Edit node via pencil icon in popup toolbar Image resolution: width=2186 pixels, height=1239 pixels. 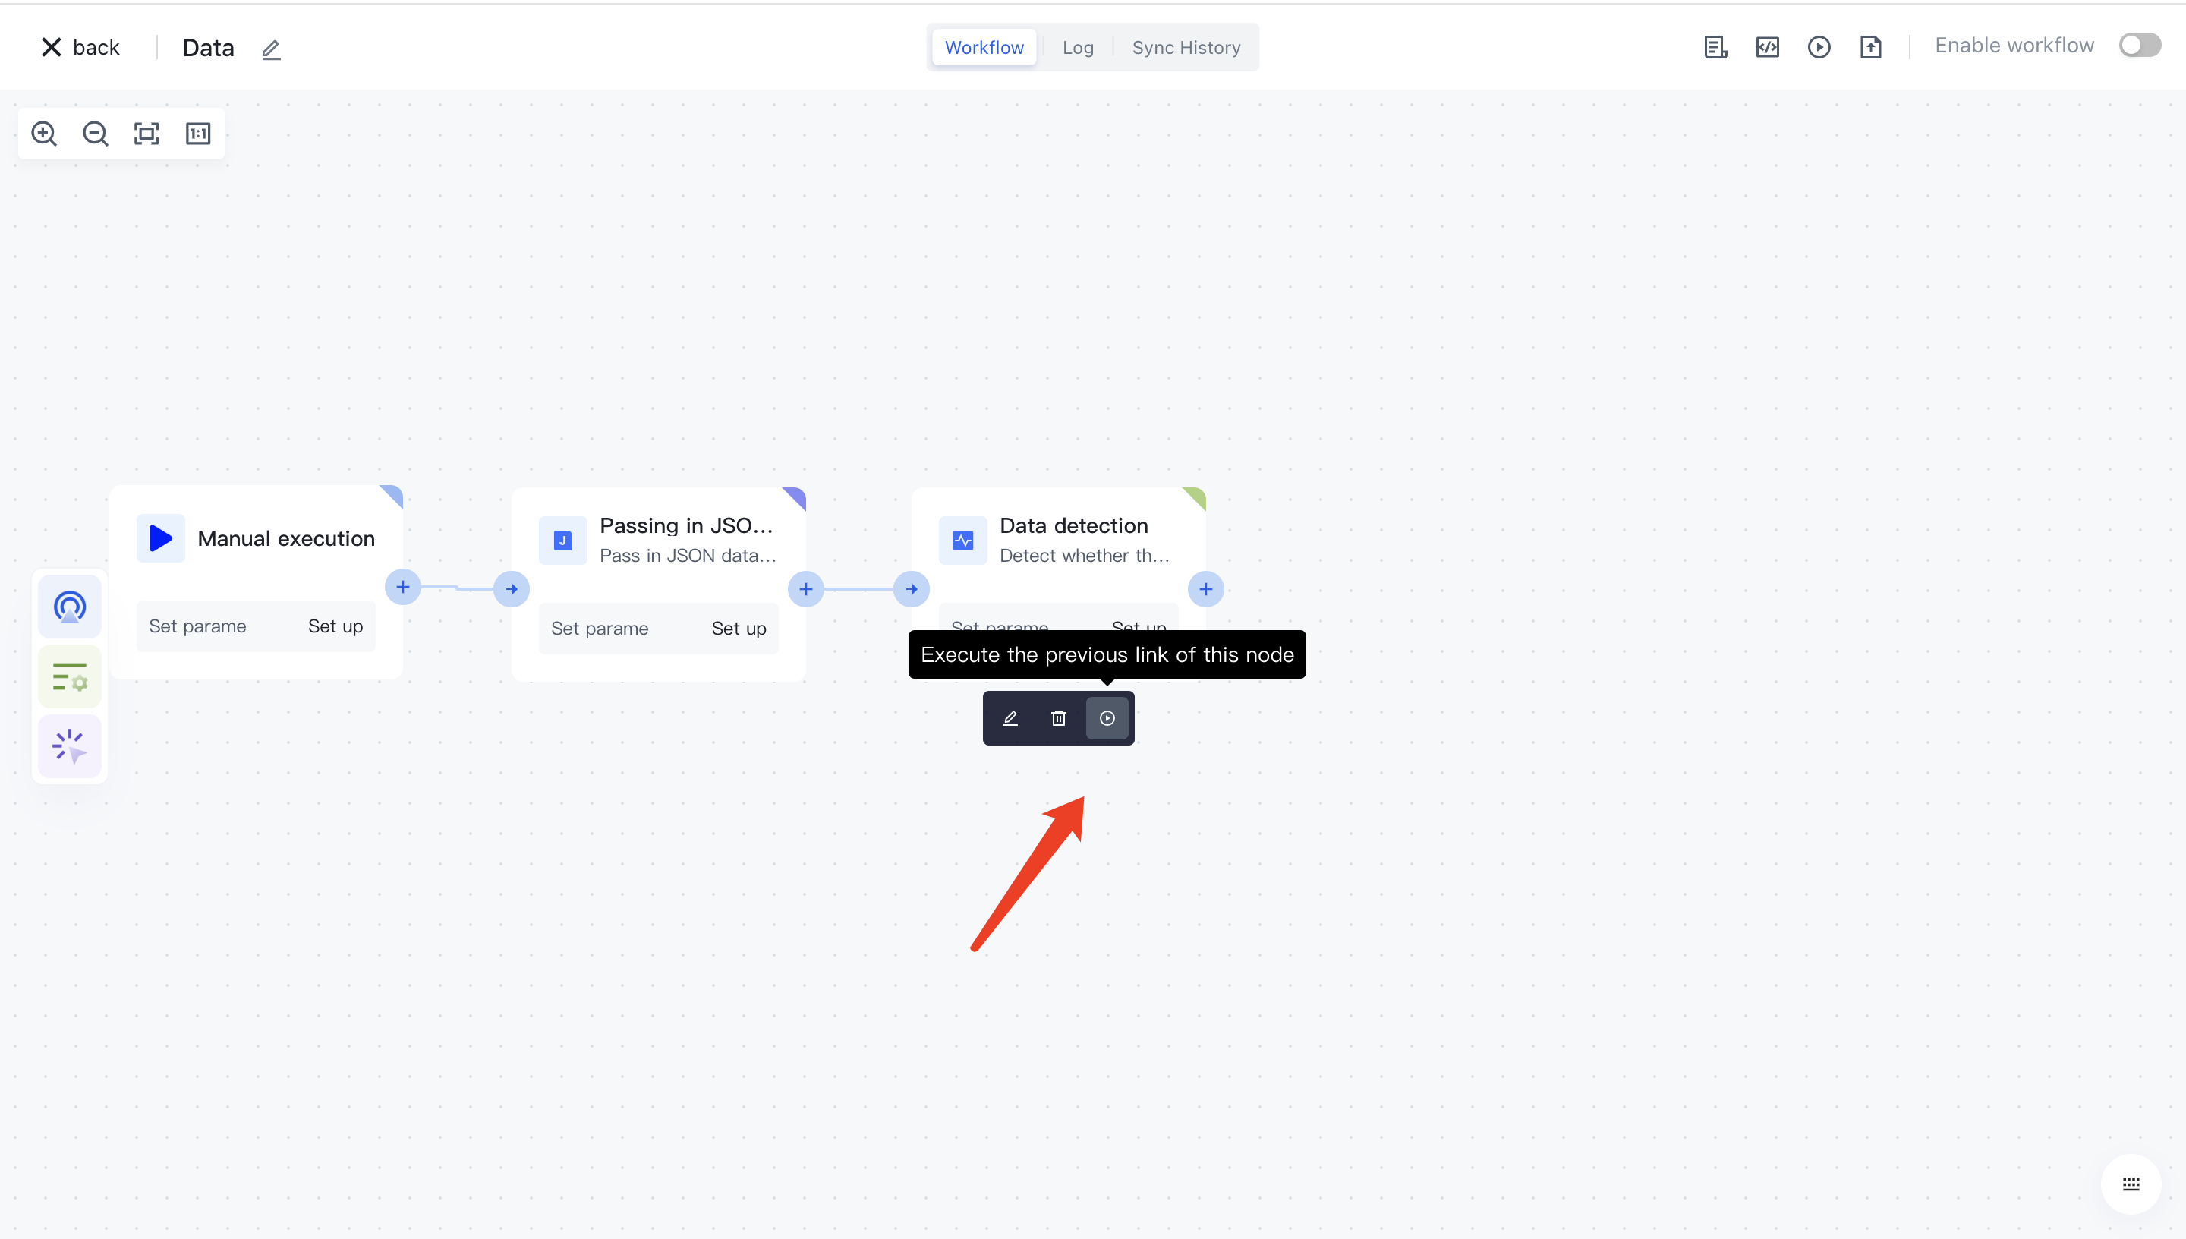tap(1010, 718)
